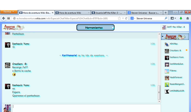The width and height of the screenshot is (191, 112).
Task: Click Darkaxis Yure avatar above 'no' message
Action: pos(7,86)
